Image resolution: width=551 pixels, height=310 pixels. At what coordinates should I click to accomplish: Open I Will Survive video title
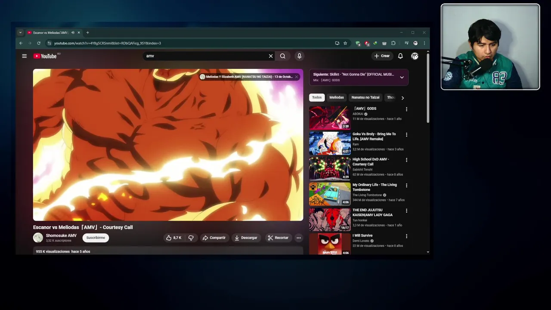(362, 236)
